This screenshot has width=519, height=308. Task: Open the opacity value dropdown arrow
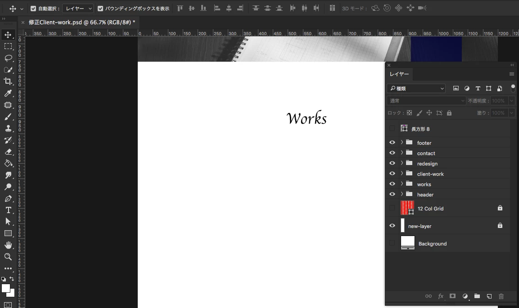tap(511, 100)
